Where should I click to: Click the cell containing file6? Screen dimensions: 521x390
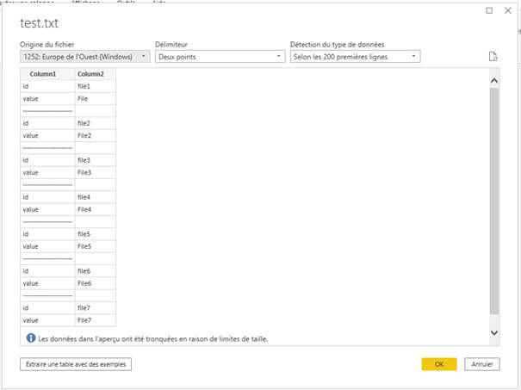coord(96,270)
